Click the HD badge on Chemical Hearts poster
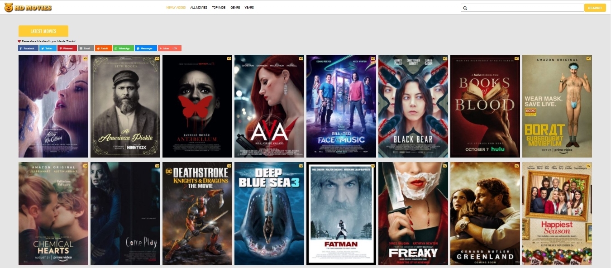Image resolution: width=611 pixels, height=268 pixels. click(85, 166)
